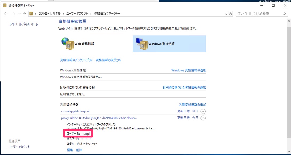This screenshot has height=155, width=291.
Task: Click the 資格情報の管理 heading
Action: point(73,22)
